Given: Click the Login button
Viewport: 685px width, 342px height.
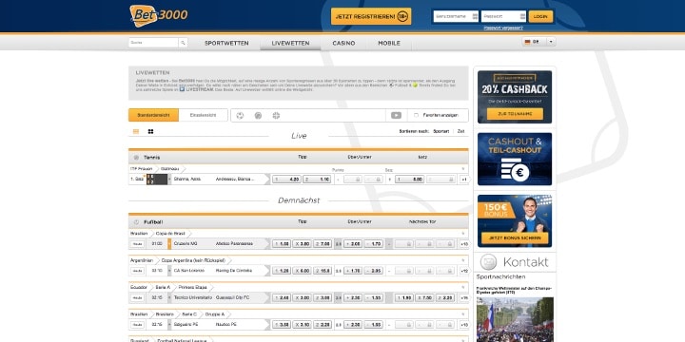Looking at the screenshot, I should click(540, 16).
